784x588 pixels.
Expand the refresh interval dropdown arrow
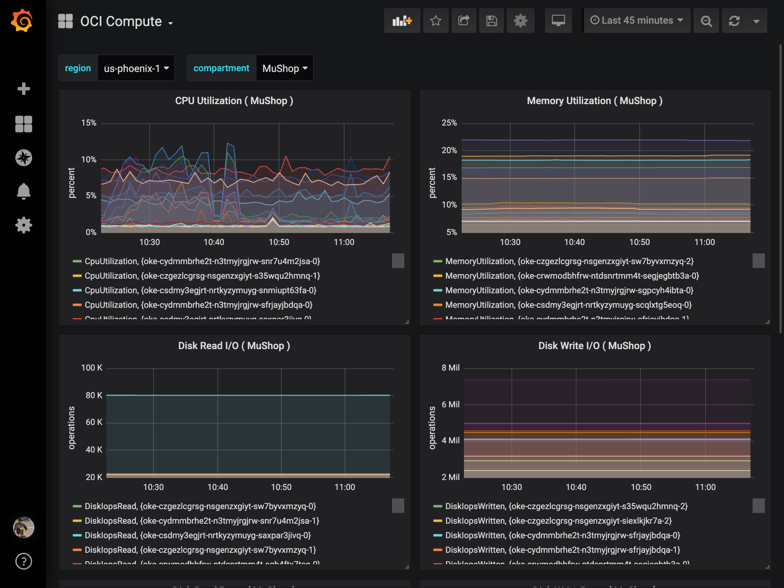756,21
